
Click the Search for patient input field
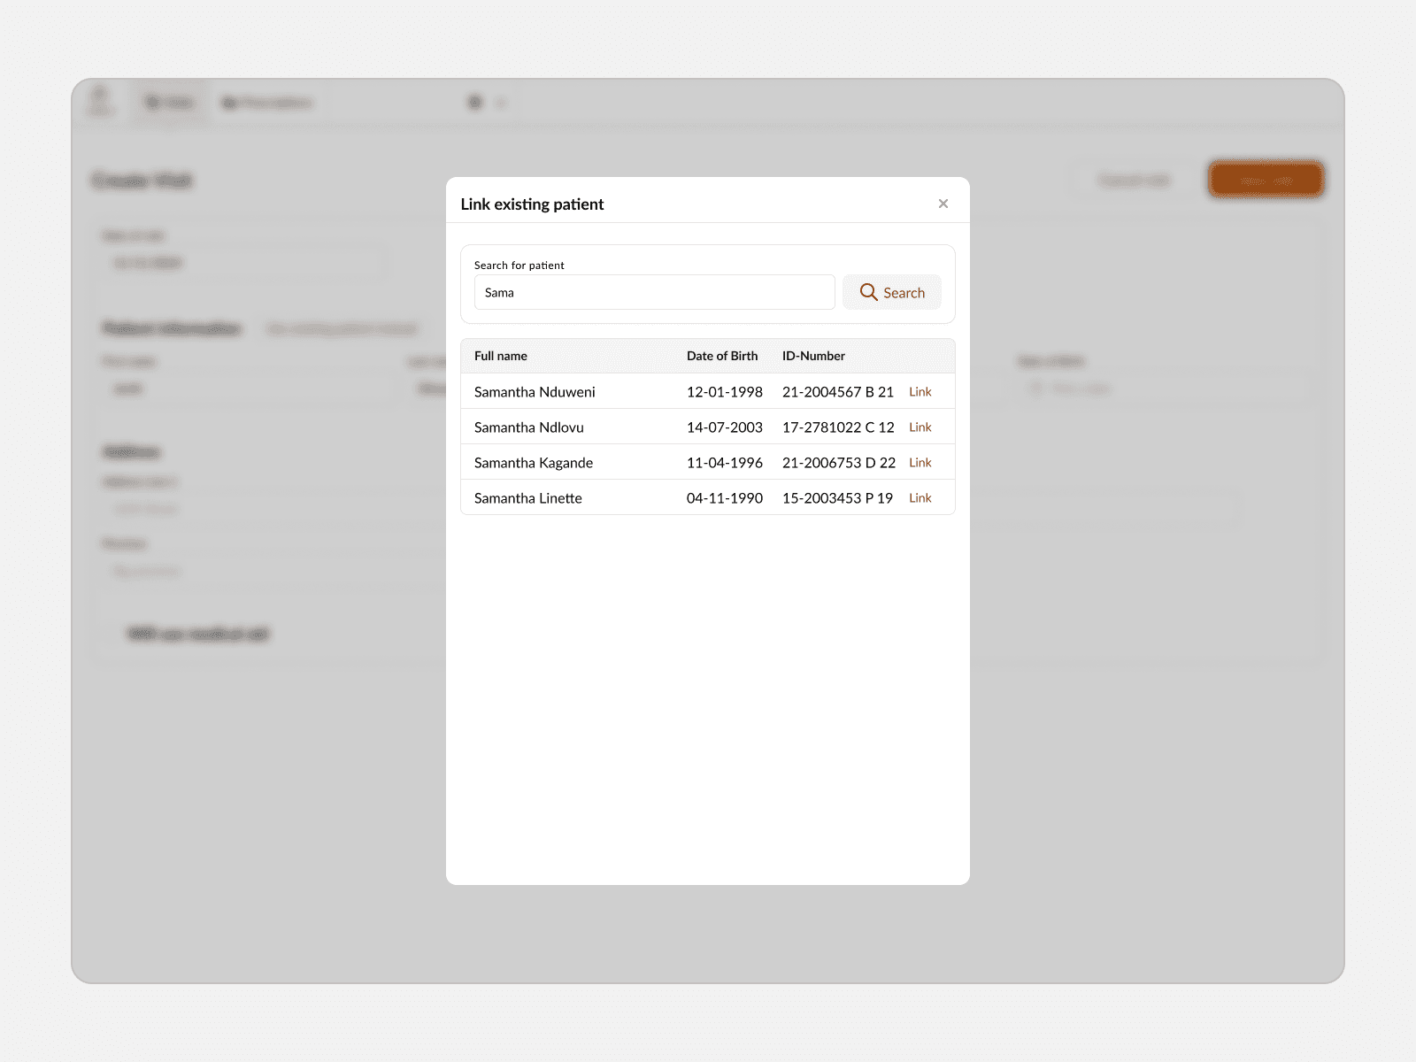(653, 292)
